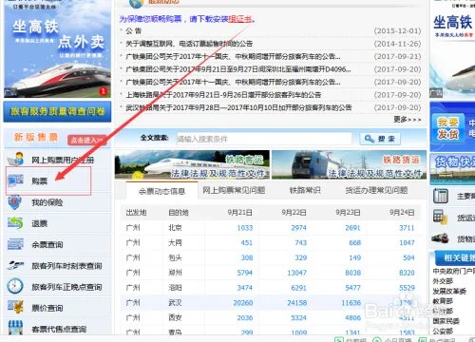This screenshot has width=475, height=342.
Task: Open the 公告 notice dated 2015-12-01
Action: (133, 31)
